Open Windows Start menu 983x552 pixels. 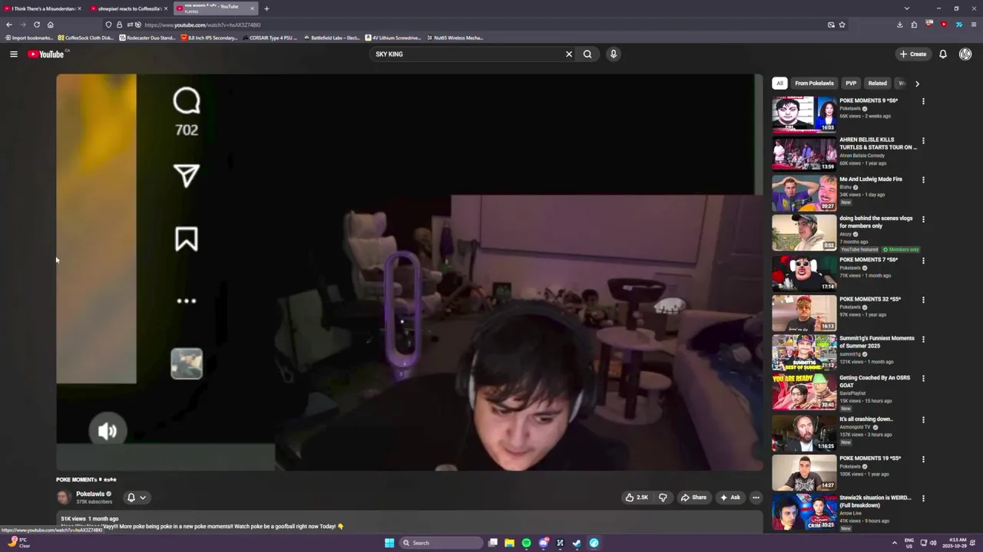click(x=389, y=543)
